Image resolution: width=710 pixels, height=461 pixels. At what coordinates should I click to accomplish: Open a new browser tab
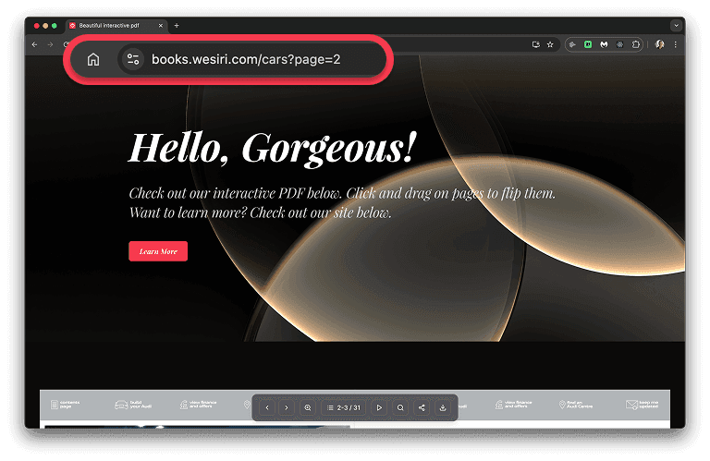point(177,25)
